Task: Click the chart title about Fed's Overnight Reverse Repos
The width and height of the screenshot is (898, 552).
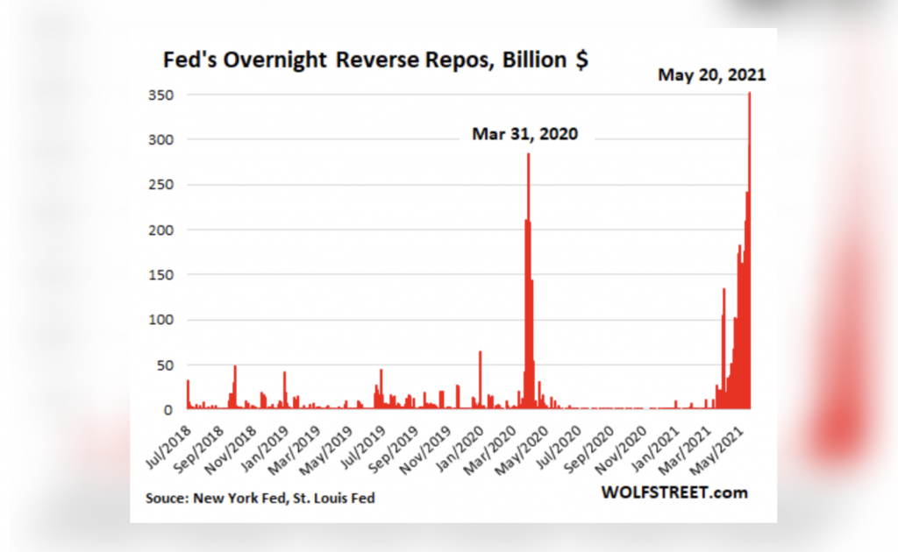Action: 376,62
